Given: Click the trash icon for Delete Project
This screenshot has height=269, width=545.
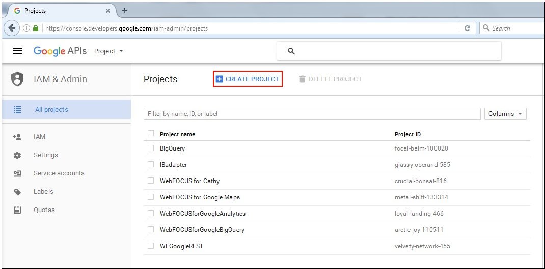Looking at the screenshot, I should 302,79.
